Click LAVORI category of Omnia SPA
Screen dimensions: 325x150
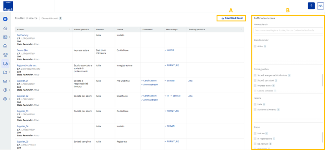[x=171, y=50]
